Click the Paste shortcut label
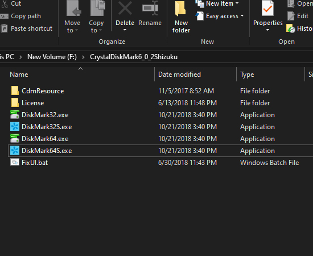 point(31,28)
